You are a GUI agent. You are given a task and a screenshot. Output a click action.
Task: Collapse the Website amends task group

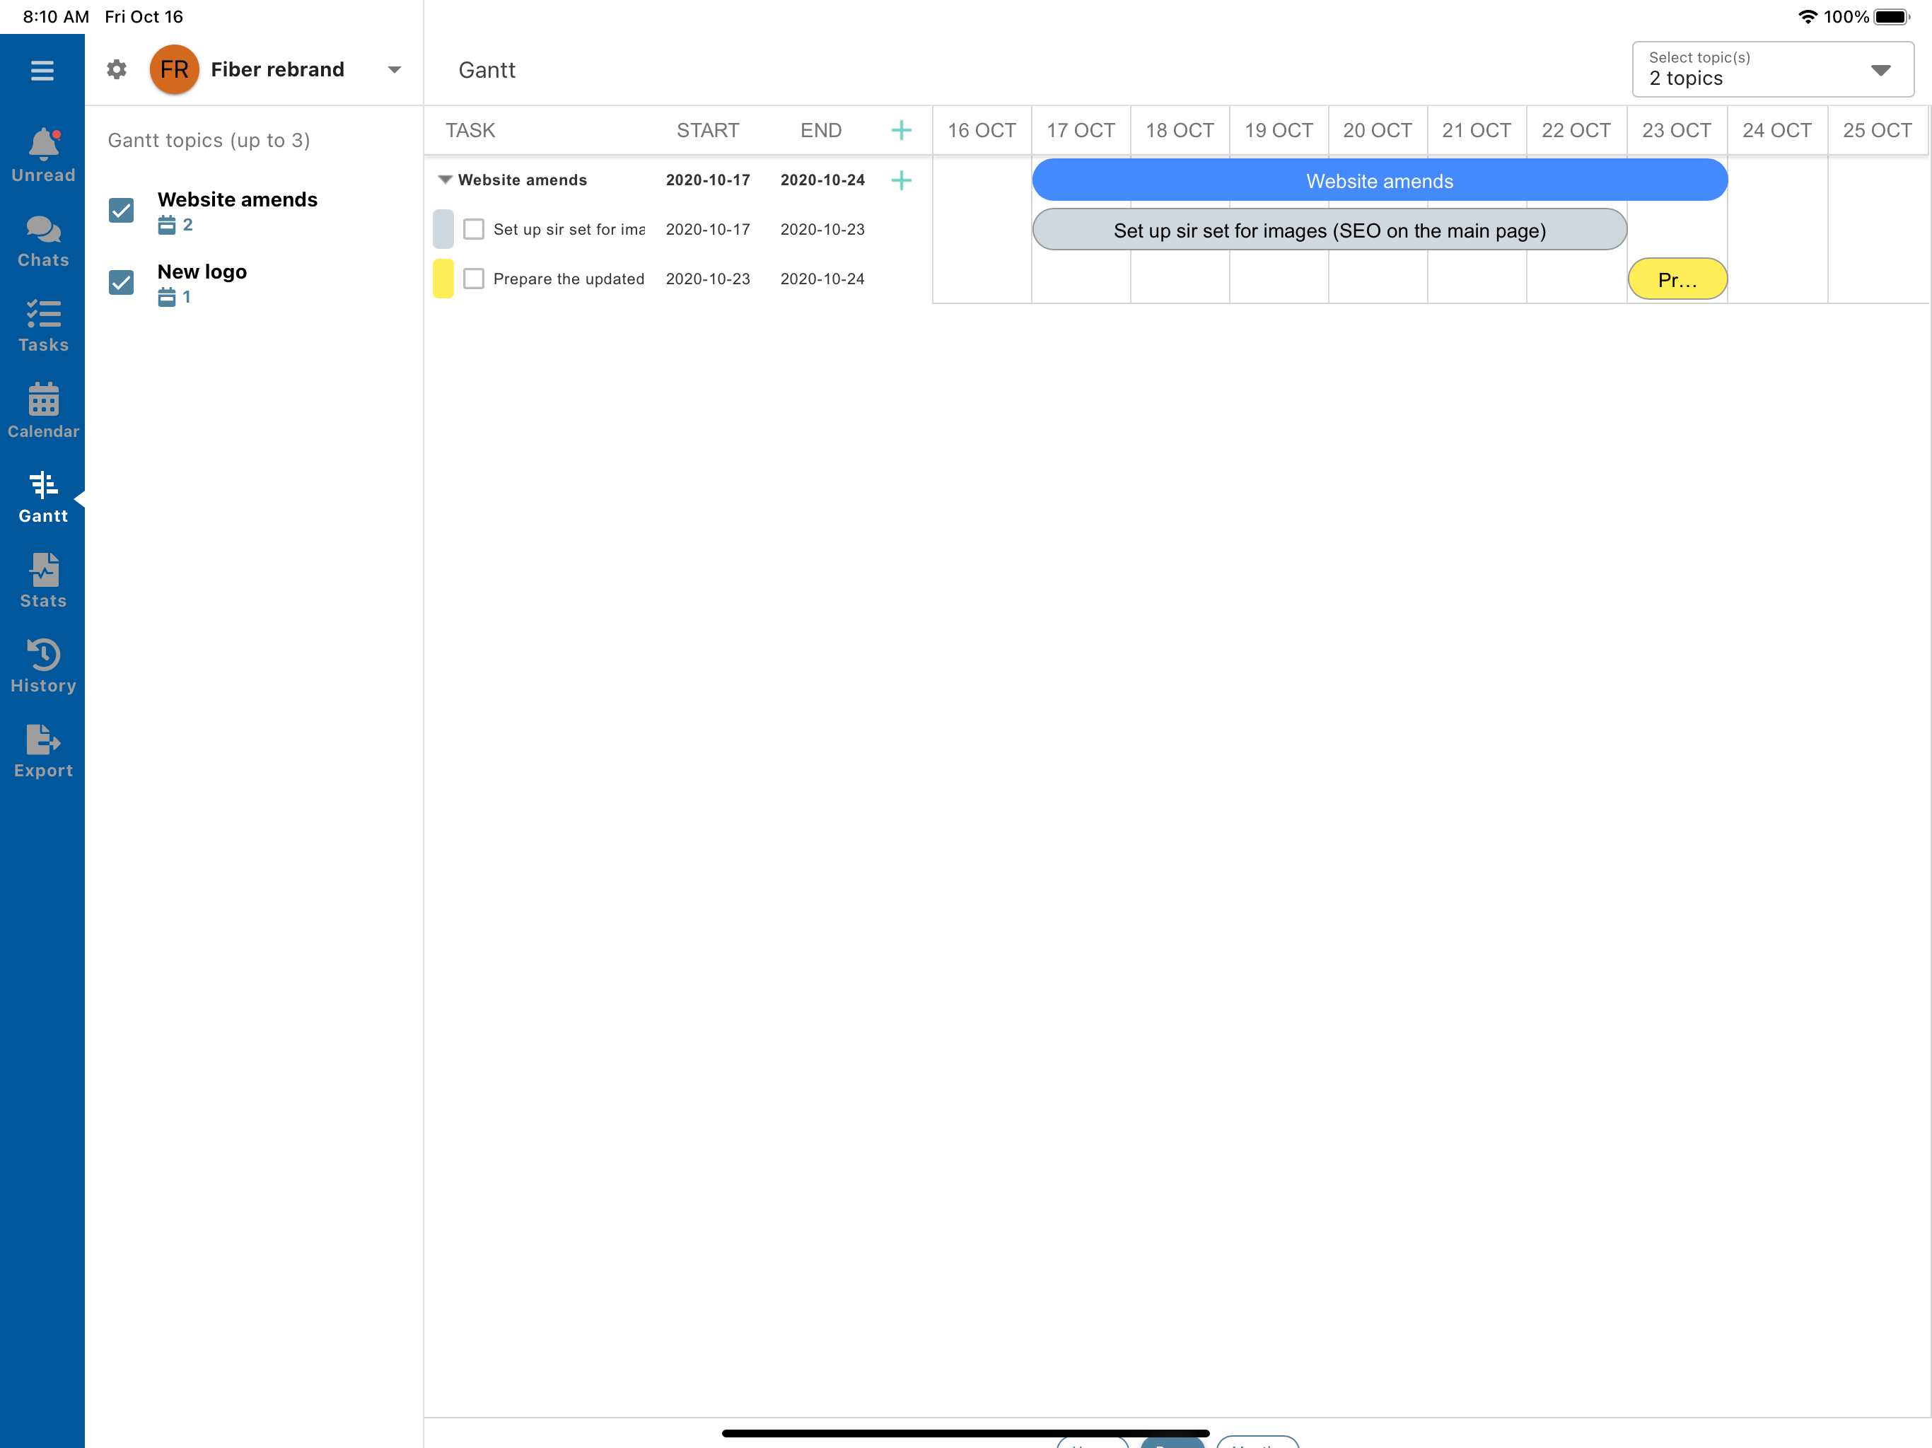[445, 180]
